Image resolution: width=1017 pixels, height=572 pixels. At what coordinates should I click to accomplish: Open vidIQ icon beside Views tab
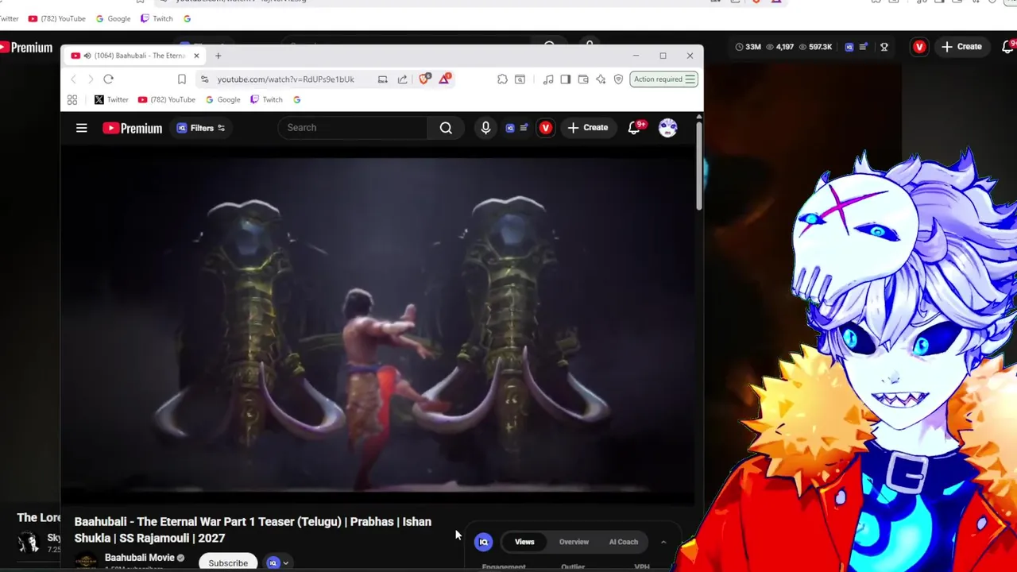tap(483, 542)
